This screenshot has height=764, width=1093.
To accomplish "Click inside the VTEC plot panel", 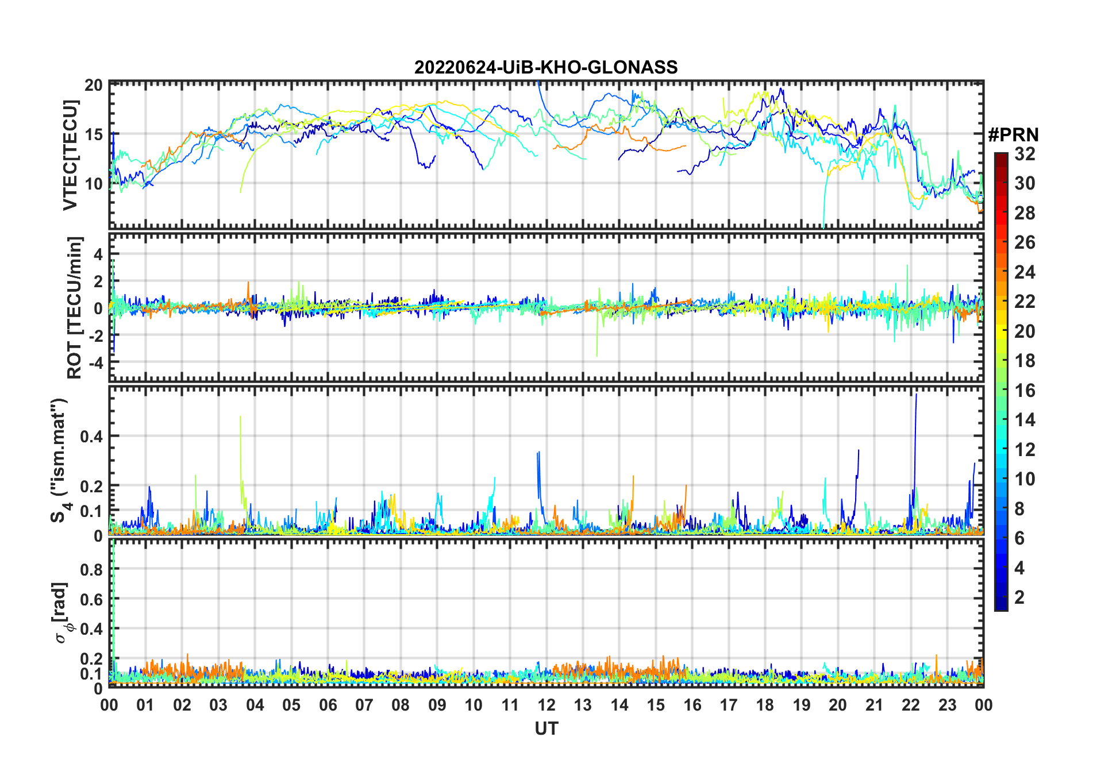I will click(546, 155).
